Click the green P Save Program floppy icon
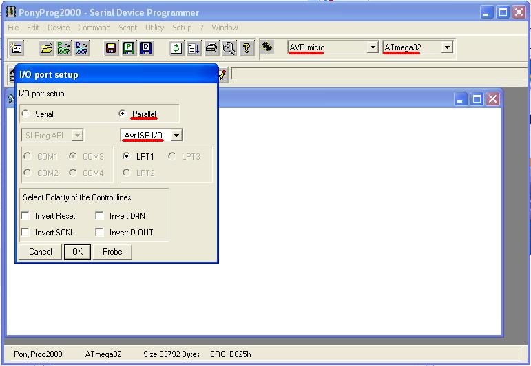 [129, 48]
